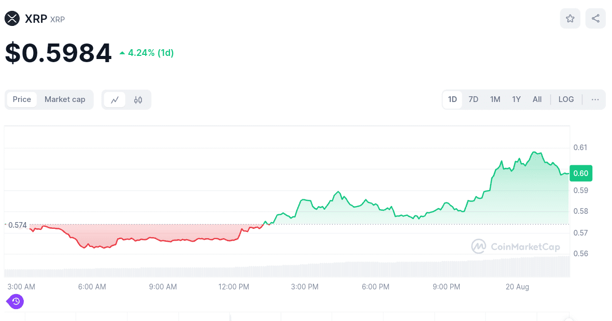Open chart type selector group
Screen dimensions: 612x321
click(x=126, y=99)
